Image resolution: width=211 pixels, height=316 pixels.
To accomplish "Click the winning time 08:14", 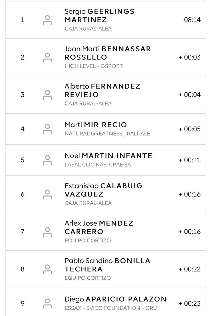I will [x=192, y=20].
